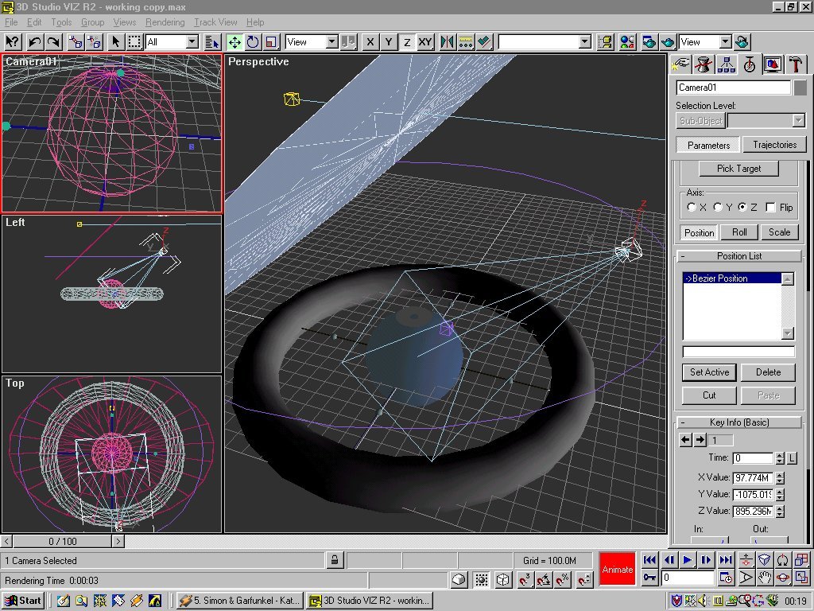Open the Edit menu
The width and height of the screenshot is (814, 611).
[34, 21]
